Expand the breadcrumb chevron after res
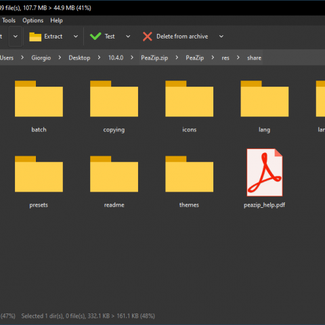 [x=238, y=58]
